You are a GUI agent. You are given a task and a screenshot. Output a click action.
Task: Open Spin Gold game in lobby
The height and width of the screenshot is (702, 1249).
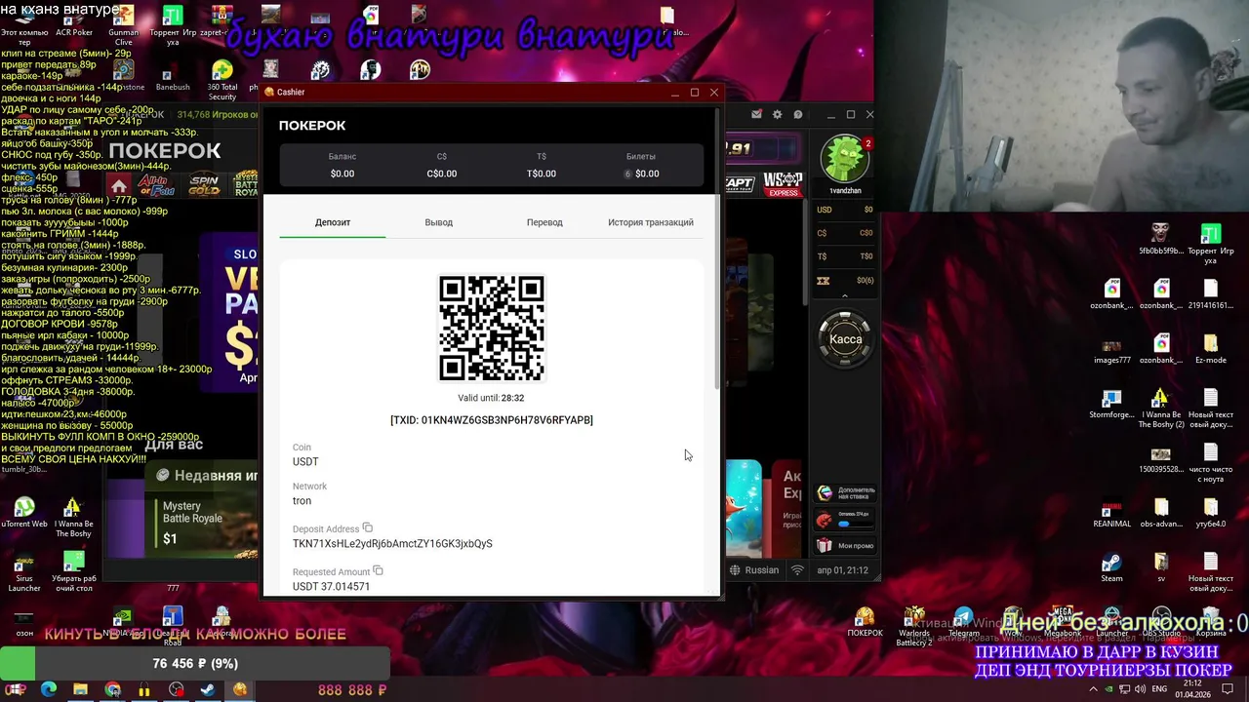tap(204, 185)
